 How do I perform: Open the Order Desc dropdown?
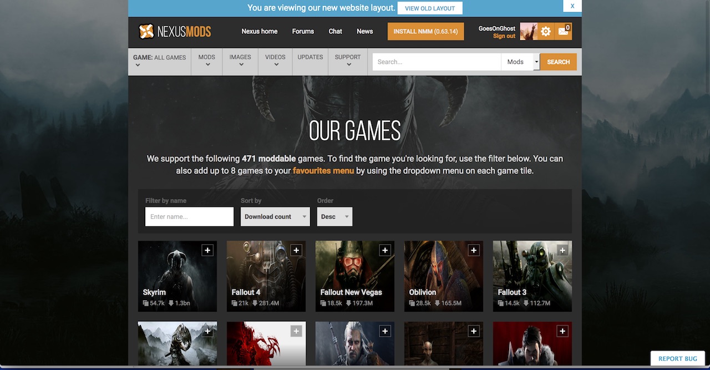334,217
